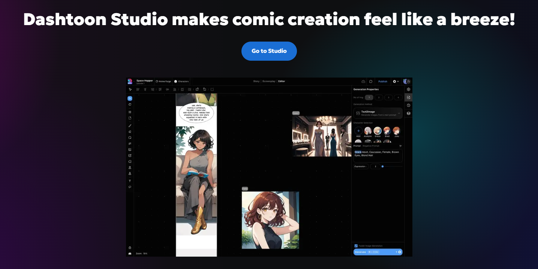Open the layers stack icon on the right strip
This screenshot has width=538, height=269.
coord(408,113)
